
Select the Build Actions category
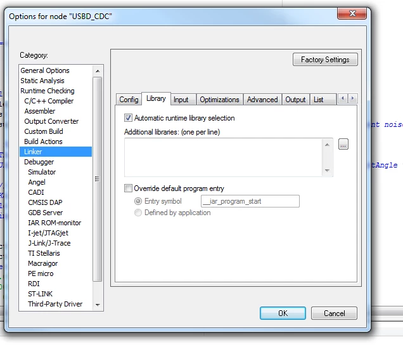(56, 142)
